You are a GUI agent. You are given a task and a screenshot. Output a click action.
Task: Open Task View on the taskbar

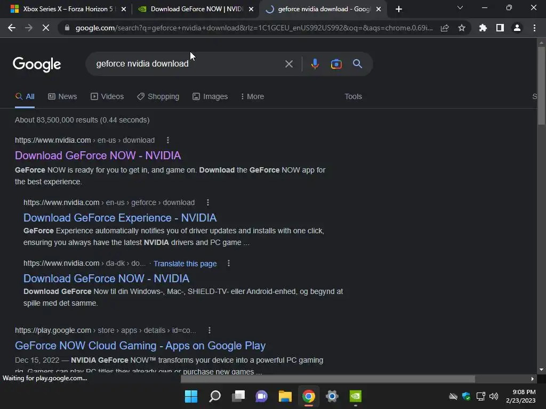click(238, 396)
